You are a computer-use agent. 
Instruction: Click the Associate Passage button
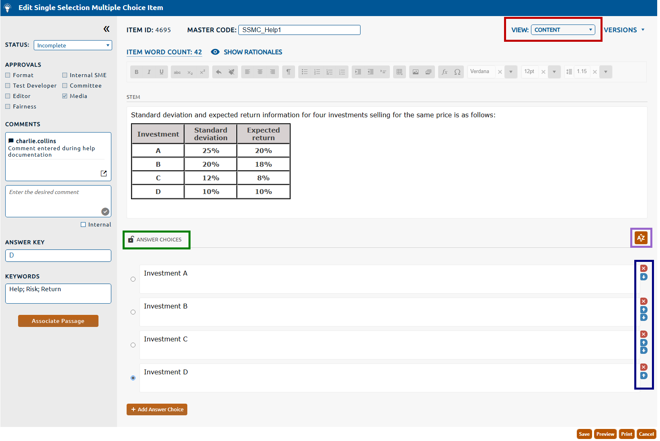click(58, 321)
